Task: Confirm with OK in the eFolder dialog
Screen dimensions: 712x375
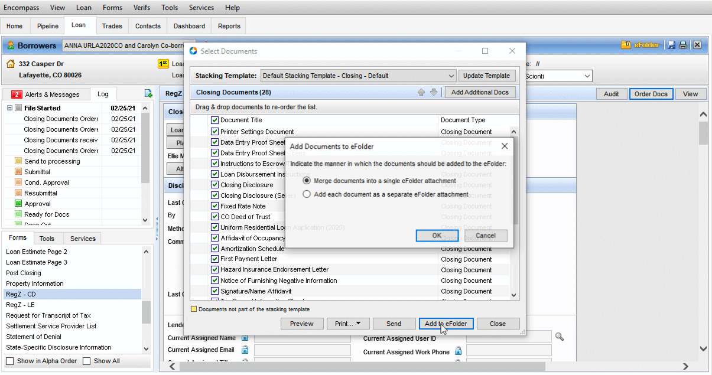Action: tap(437, 236)
